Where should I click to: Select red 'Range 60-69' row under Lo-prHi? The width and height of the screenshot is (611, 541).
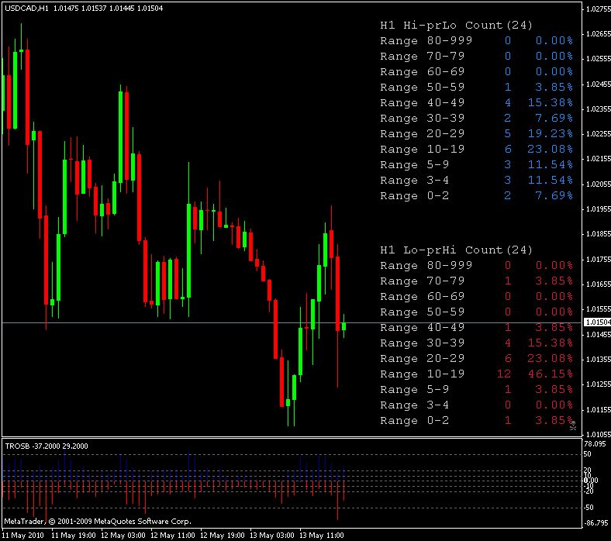pos(477,296)
